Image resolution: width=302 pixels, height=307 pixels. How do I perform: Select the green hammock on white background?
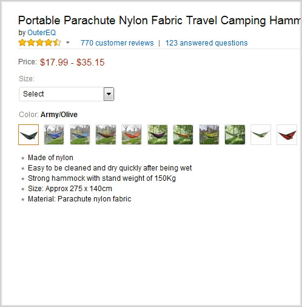pyautogui.click(x=261, y=135)
